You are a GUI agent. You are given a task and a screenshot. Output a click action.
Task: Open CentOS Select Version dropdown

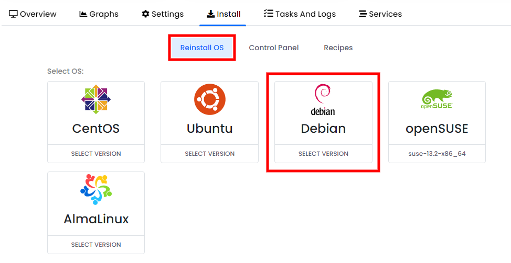96,154
